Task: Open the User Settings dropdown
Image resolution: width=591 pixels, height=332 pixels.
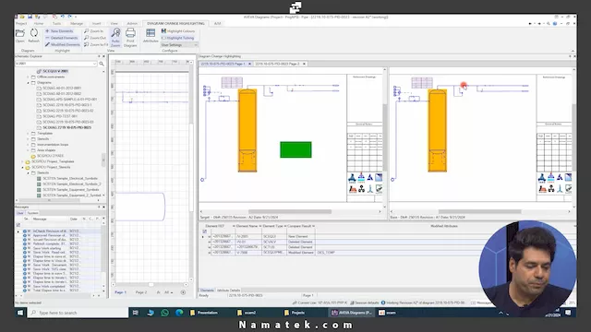Action: point(179,45)
